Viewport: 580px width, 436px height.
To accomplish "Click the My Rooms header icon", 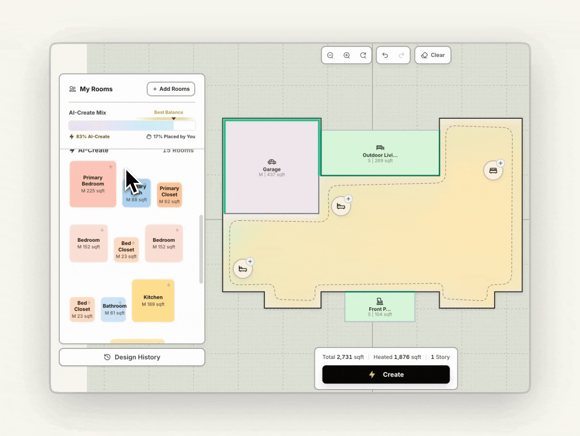I will [73, 89].
